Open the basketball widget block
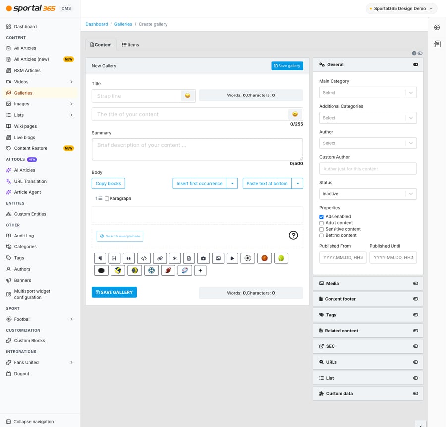Screen dimensions: 446x427 pos(265,258)
